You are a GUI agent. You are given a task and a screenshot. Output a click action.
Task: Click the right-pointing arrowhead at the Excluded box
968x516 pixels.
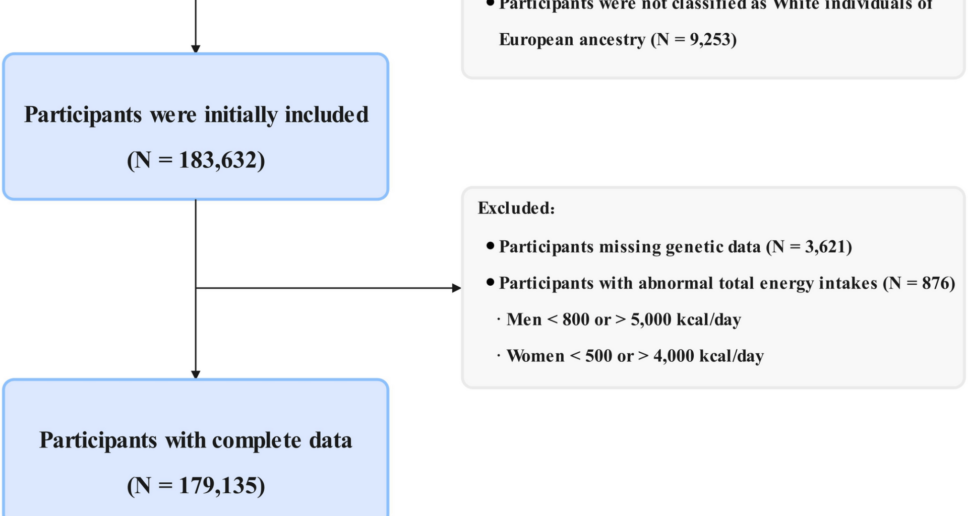pyautogui.click(x=457, y=288)
